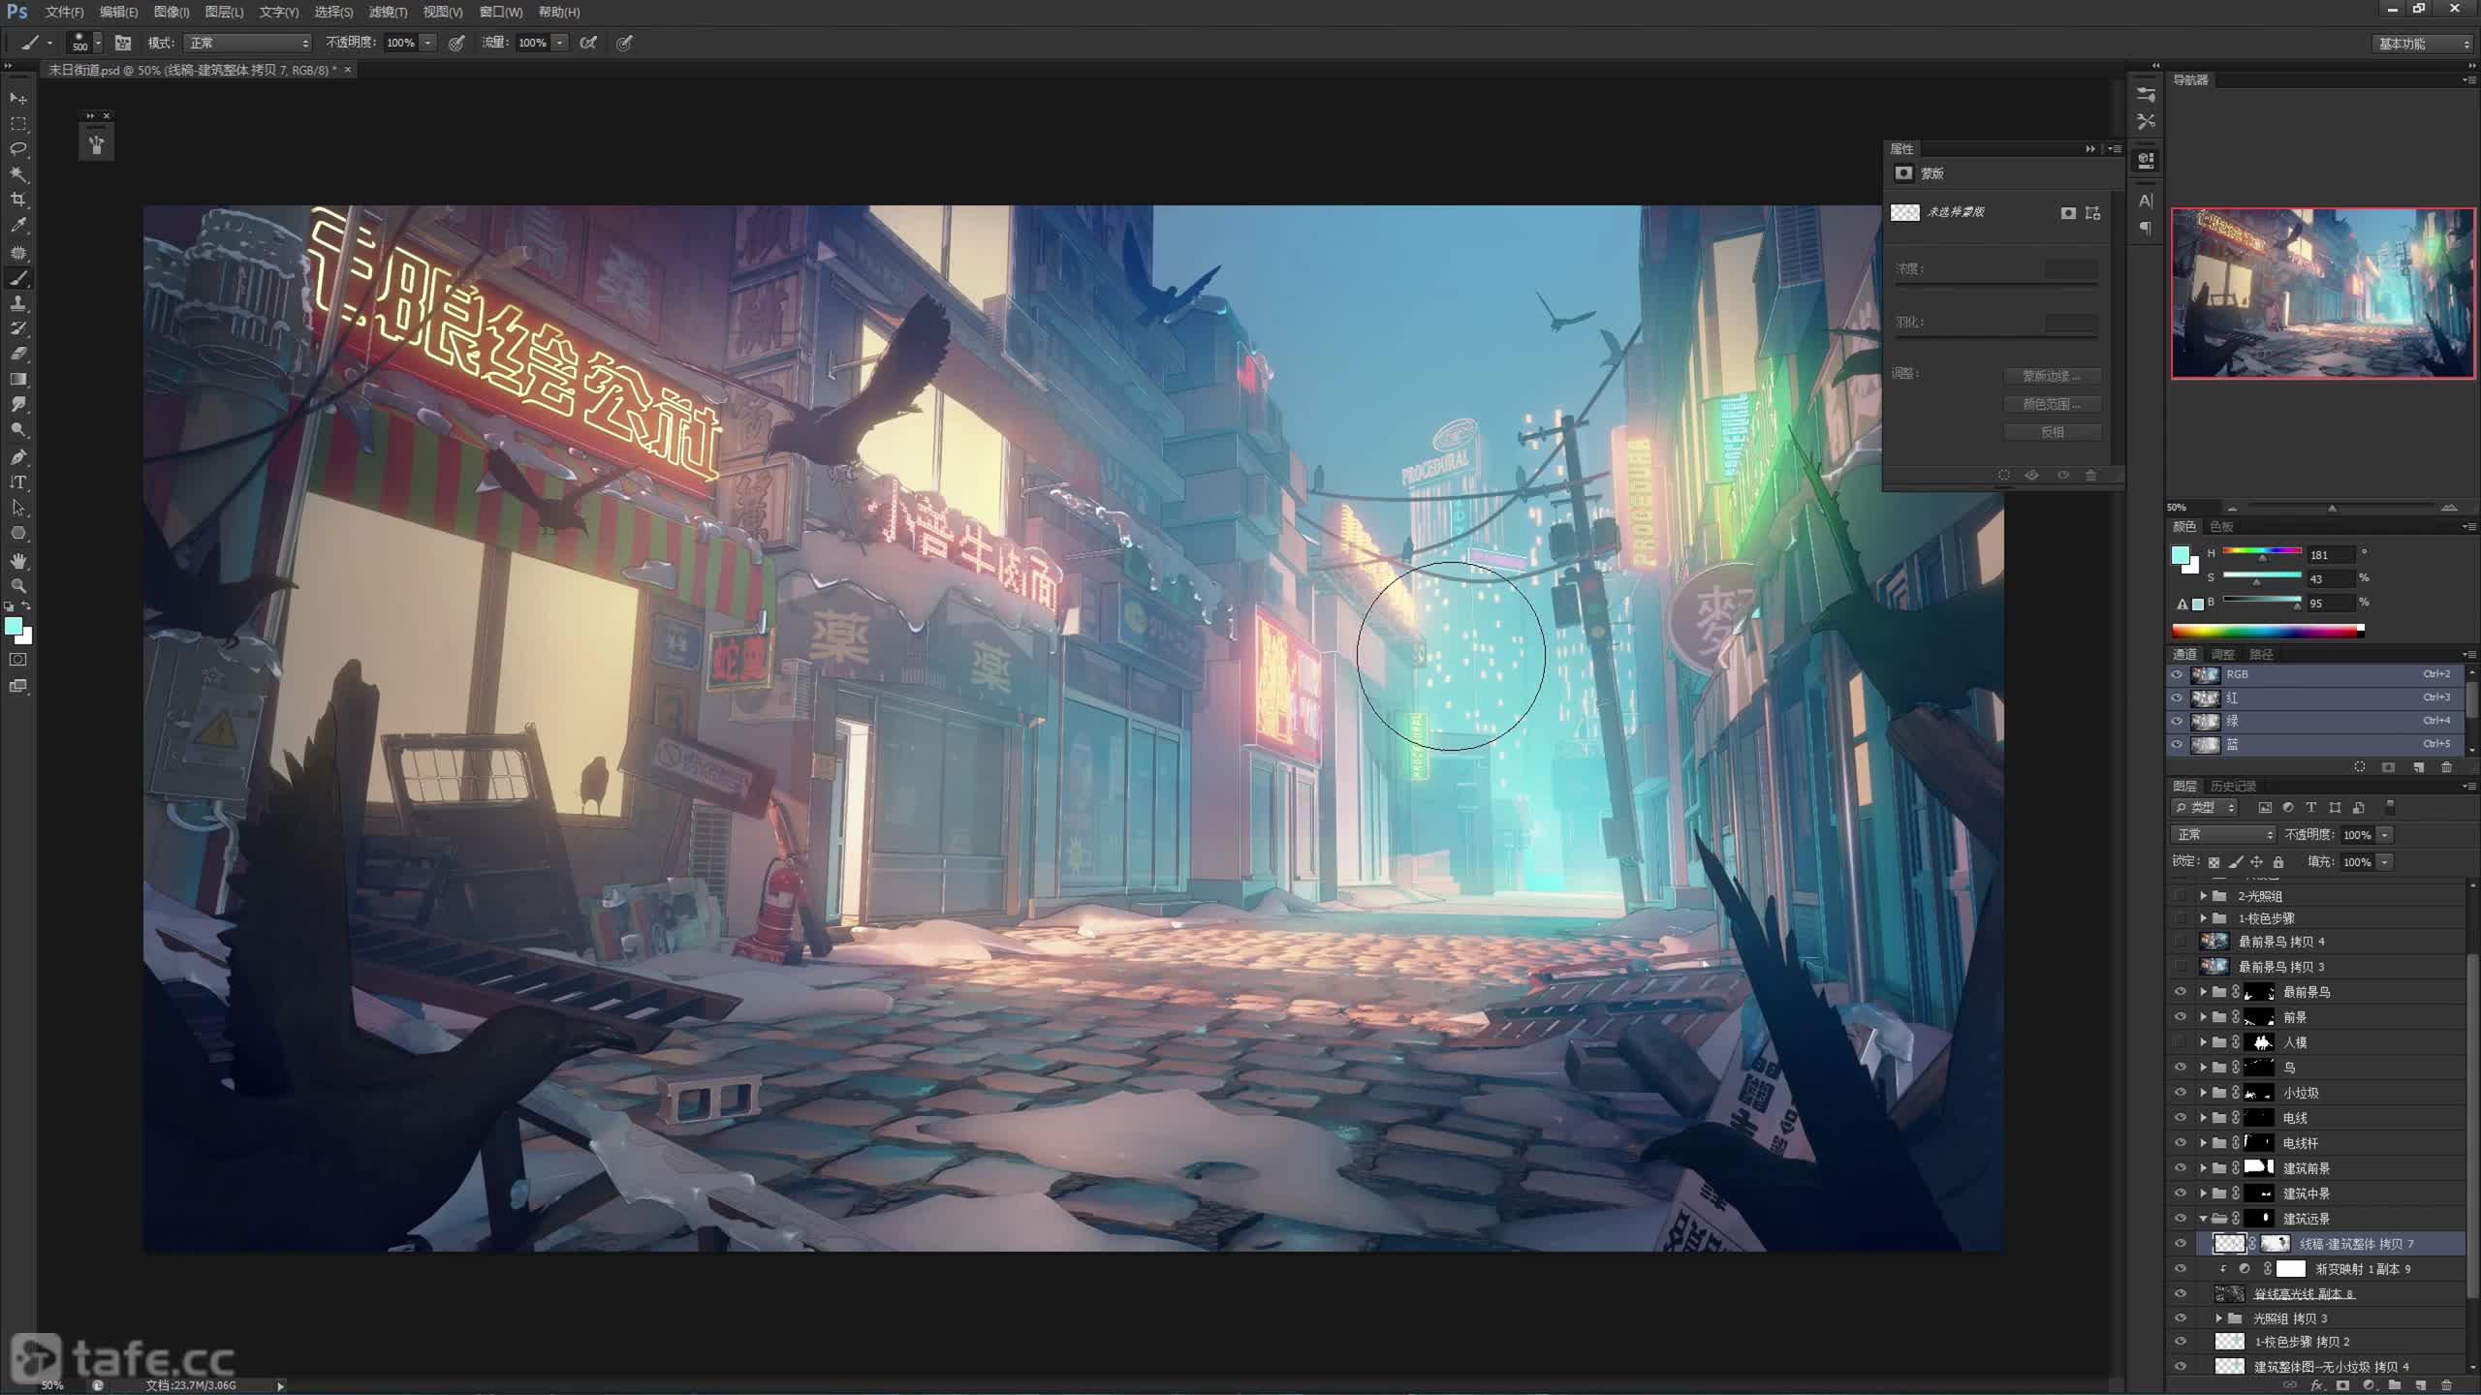Select the Horizontal Type tool
Viewport: 2481px width, 1395px height.
coord(18,482)
